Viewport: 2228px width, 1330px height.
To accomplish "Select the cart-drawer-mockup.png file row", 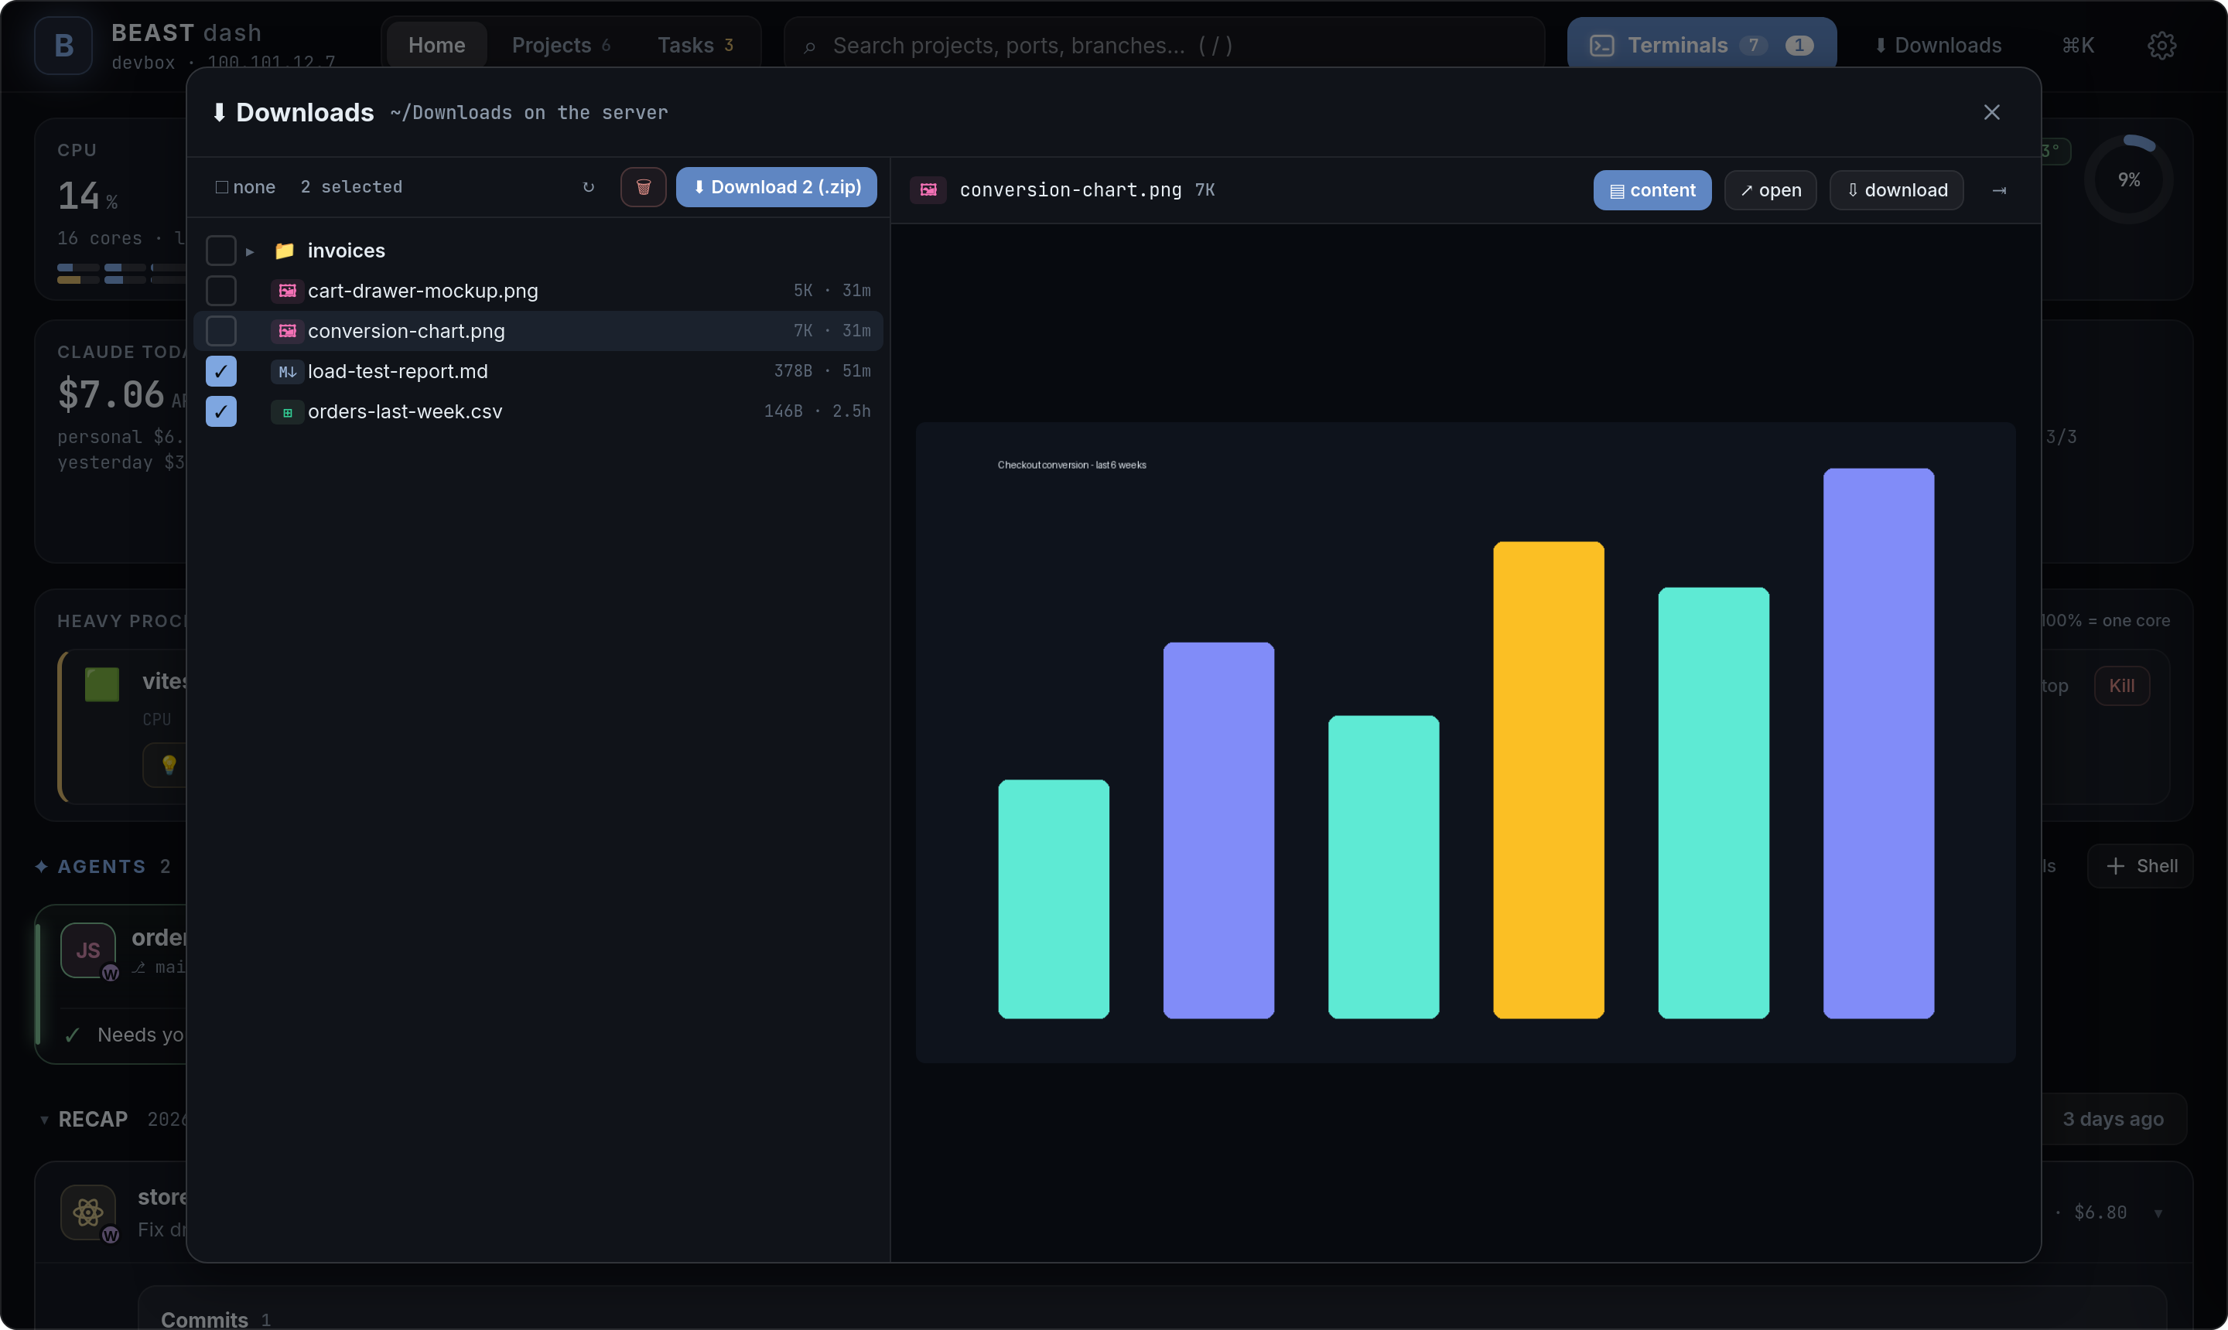I will pos(538,291).
